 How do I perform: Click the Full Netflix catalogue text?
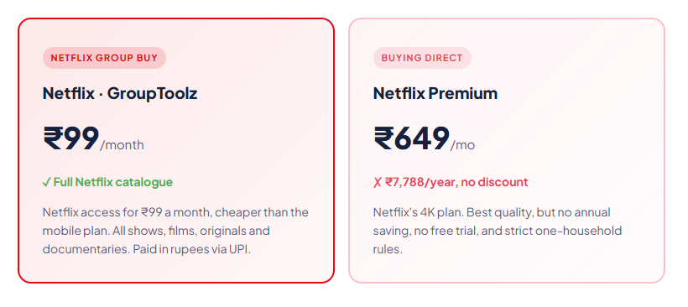[x=113, y=183]
